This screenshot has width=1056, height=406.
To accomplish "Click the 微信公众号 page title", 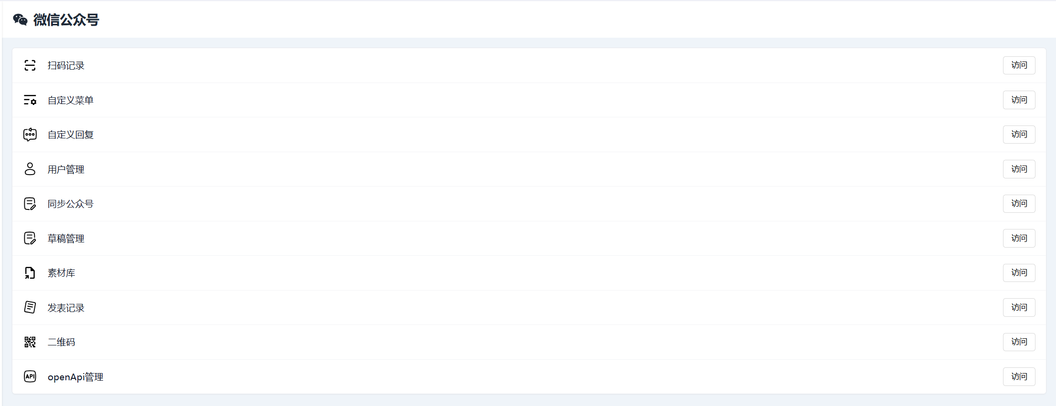I will pyautogui.click(x=66, y=20).
